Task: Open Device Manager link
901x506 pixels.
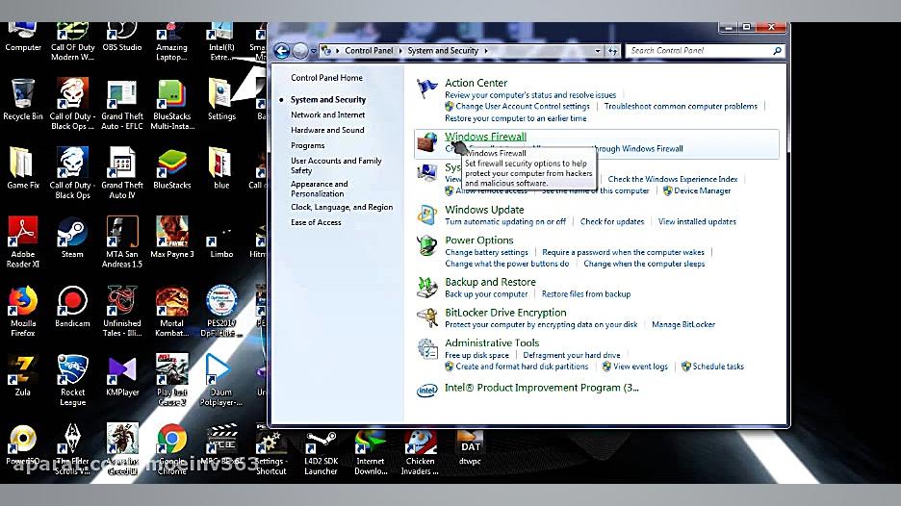Action: coord(702,190)
